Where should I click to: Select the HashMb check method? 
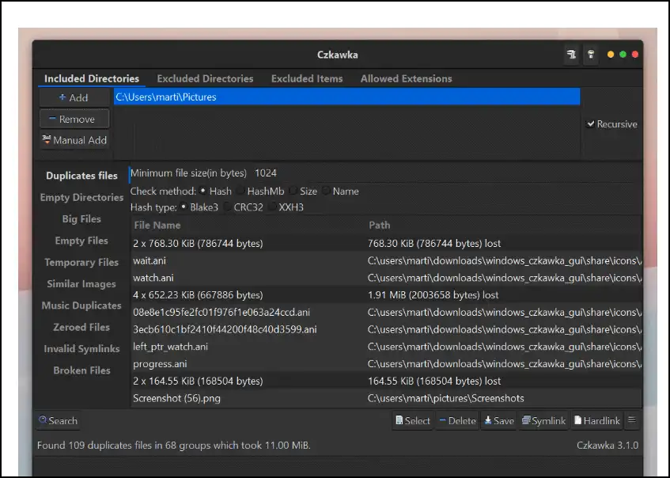pos(240,191)
